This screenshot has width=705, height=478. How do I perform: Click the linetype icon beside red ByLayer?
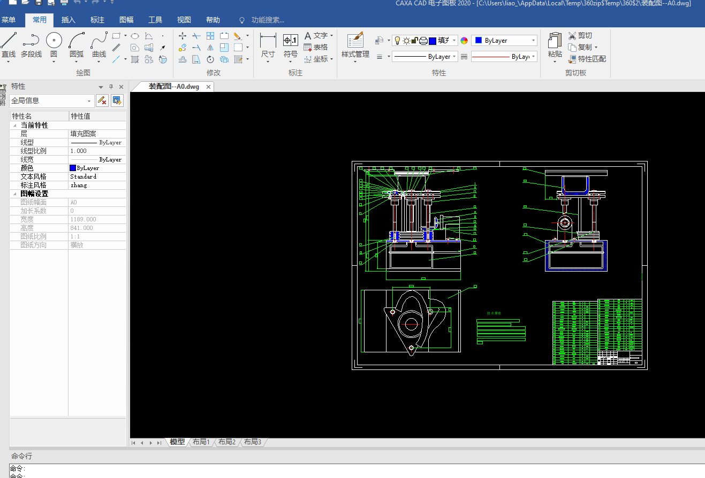pyautogui.click(x=464, y=56)
